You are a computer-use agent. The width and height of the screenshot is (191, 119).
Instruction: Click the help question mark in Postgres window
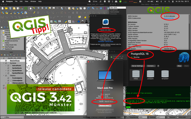[x=158, y=66]
